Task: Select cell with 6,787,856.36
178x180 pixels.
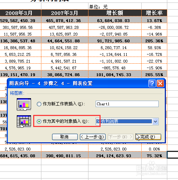Action: 65,53
